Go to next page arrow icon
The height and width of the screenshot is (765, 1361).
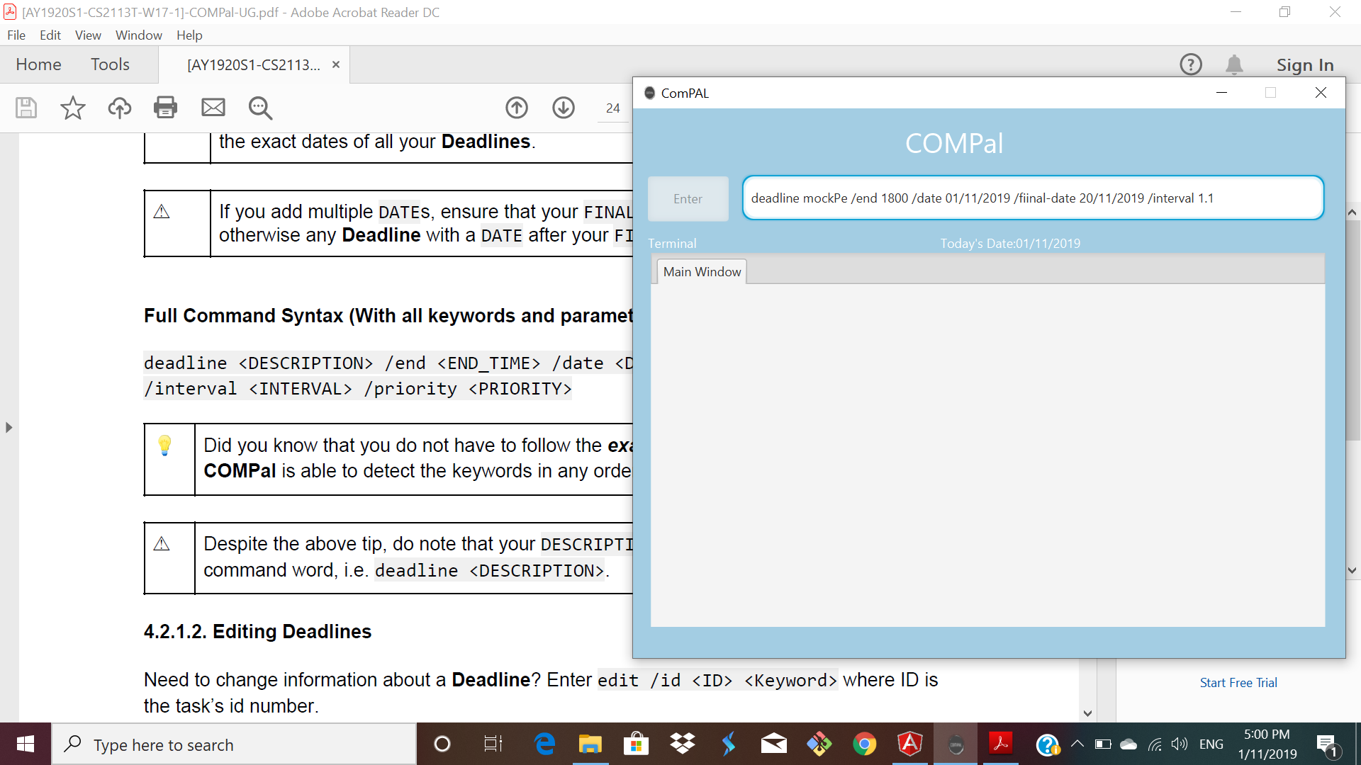564,108
